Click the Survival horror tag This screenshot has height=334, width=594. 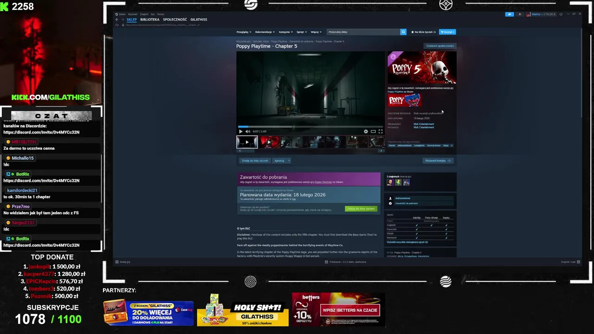434,145
